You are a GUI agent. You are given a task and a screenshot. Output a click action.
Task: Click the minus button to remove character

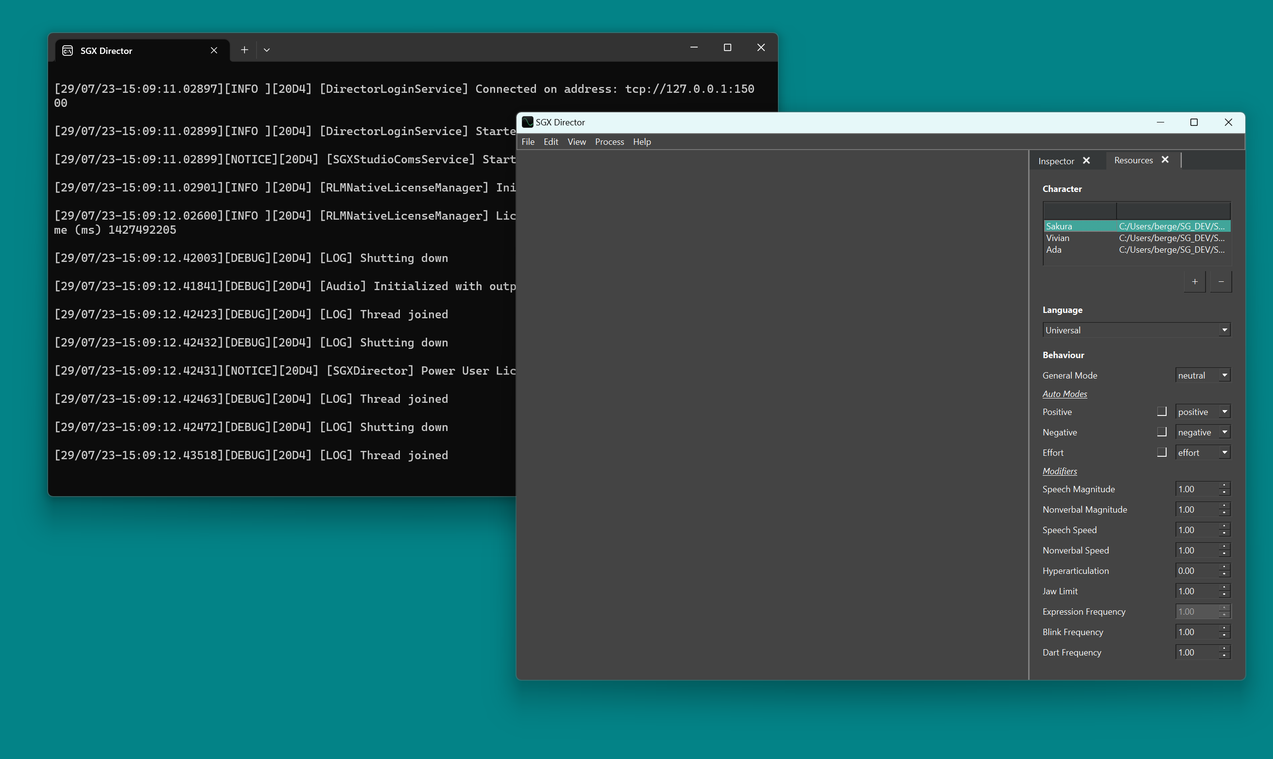point(1221,282)
